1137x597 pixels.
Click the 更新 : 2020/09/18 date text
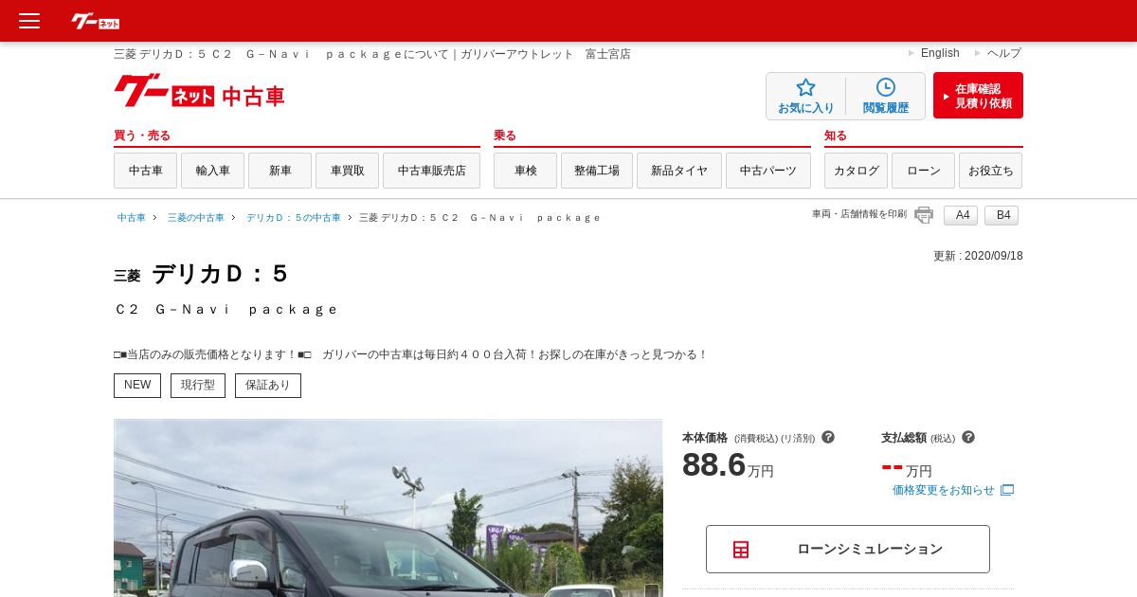(x=978, y=256)
